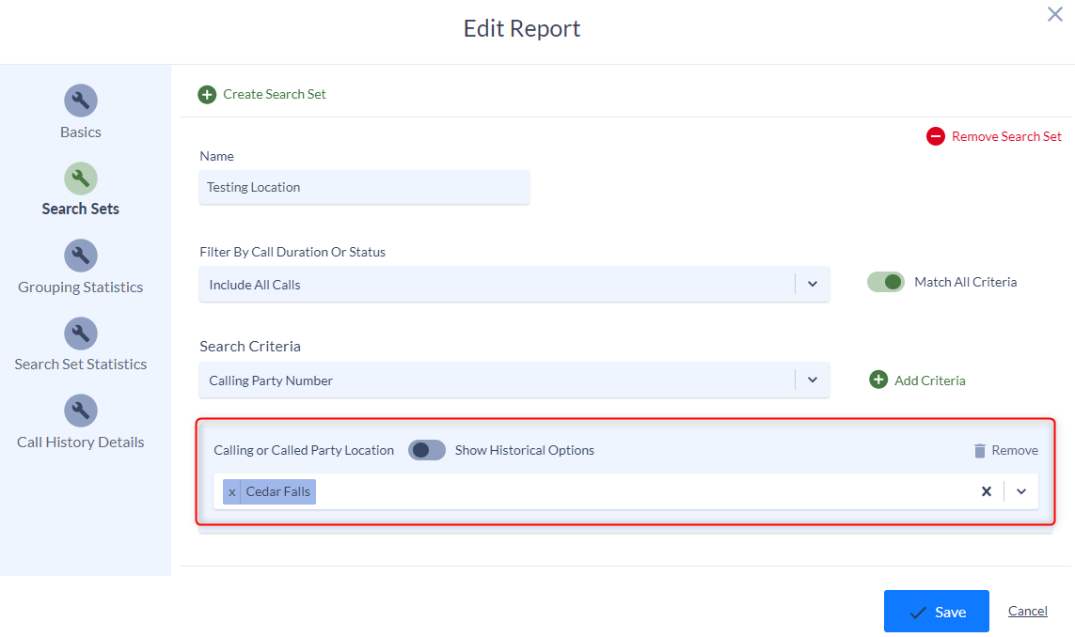Switch to the Basics section
1075x637 pixels.
tap(80, 132)
